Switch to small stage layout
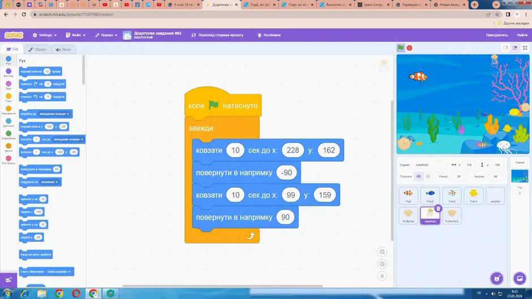 click(505, 48)
